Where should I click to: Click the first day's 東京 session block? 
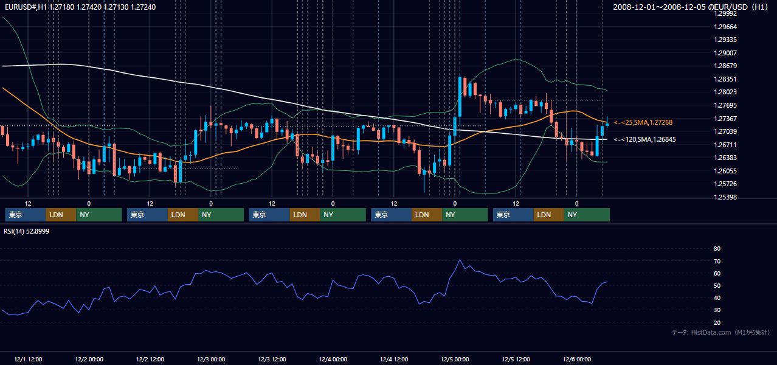click(26, 215)
